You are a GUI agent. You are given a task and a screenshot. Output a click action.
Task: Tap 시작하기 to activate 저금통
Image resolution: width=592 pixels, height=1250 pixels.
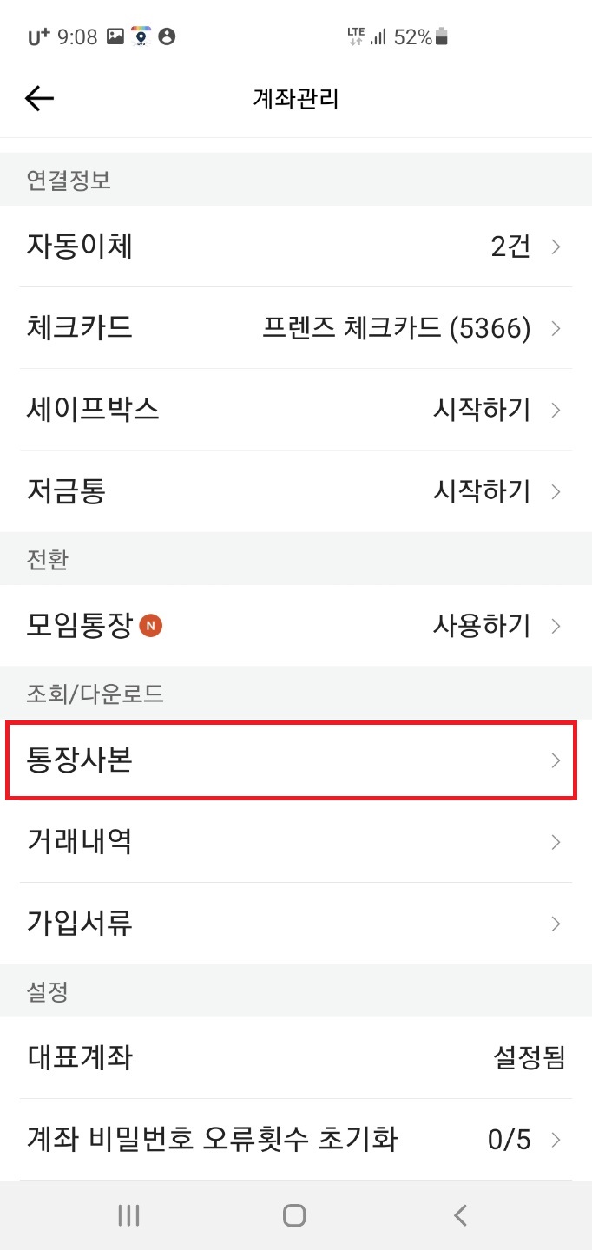pos(481,491)
